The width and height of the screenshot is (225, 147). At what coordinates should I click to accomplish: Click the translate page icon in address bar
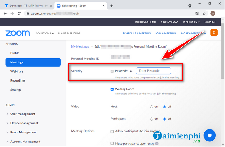tap(196, 13)
